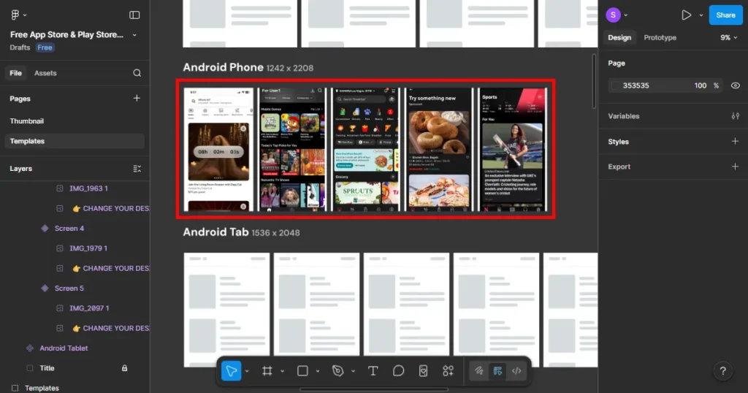The height and width of the screenshot is (393, 748).
Task: Select the Text tool
Action: tap(373, 371)
